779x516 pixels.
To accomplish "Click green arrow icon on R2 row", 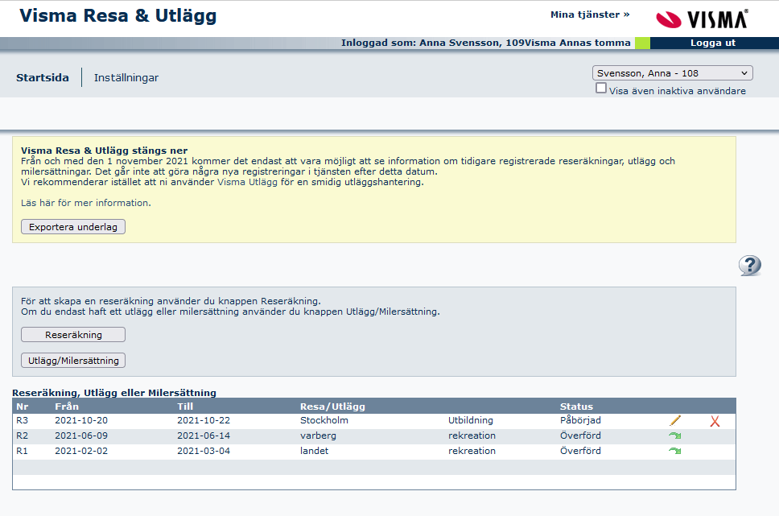I will click(674, 436).
